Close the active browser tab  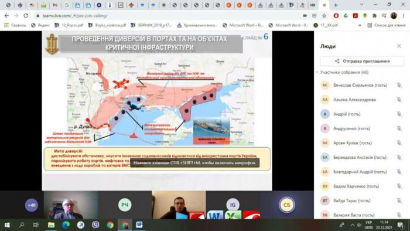(x=324, y=5)
